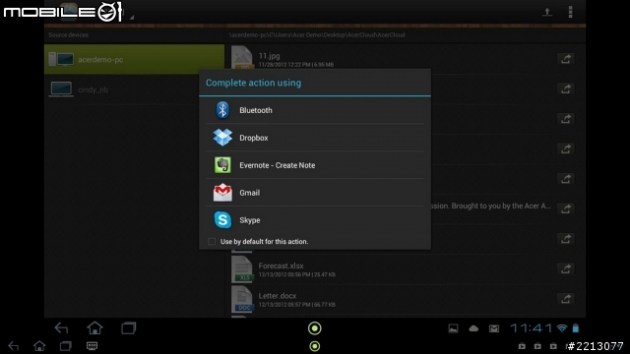Tap the Android back button

(61, 328)
